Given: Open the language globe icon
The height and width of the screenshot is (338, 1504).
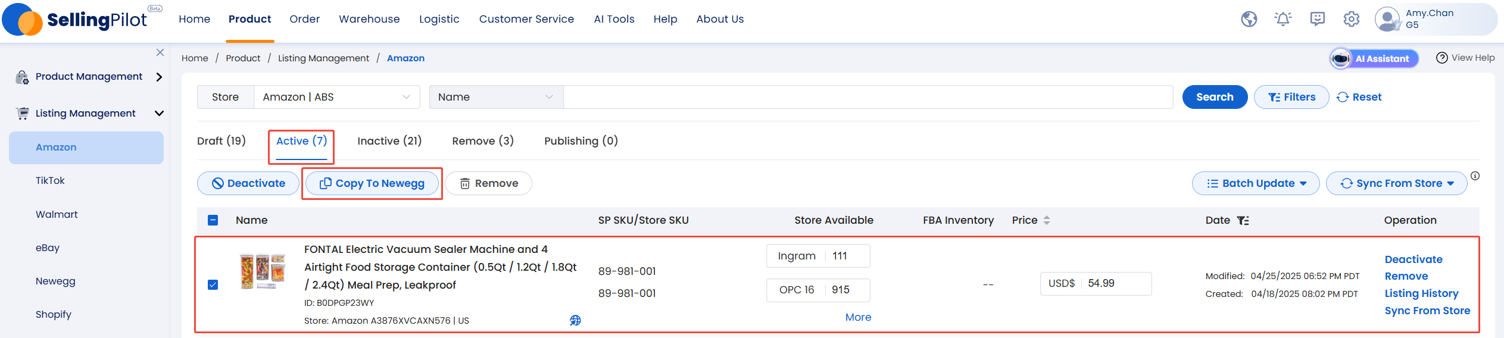Looking at the screenshot, I should 1249,19.
